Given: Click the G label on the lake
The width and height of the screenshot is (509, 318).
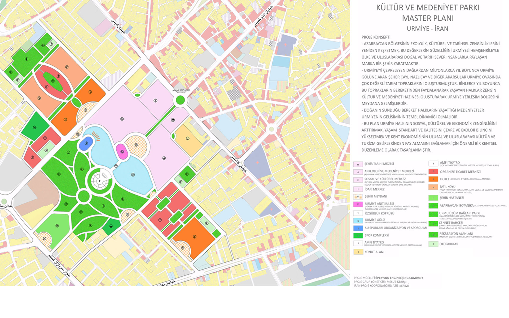Looking at the screenshot, I should click(133, 175).
